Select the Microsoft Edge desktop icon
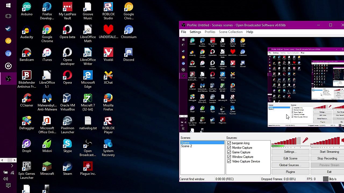Viewport: 344px width, 193px height. 88,79
